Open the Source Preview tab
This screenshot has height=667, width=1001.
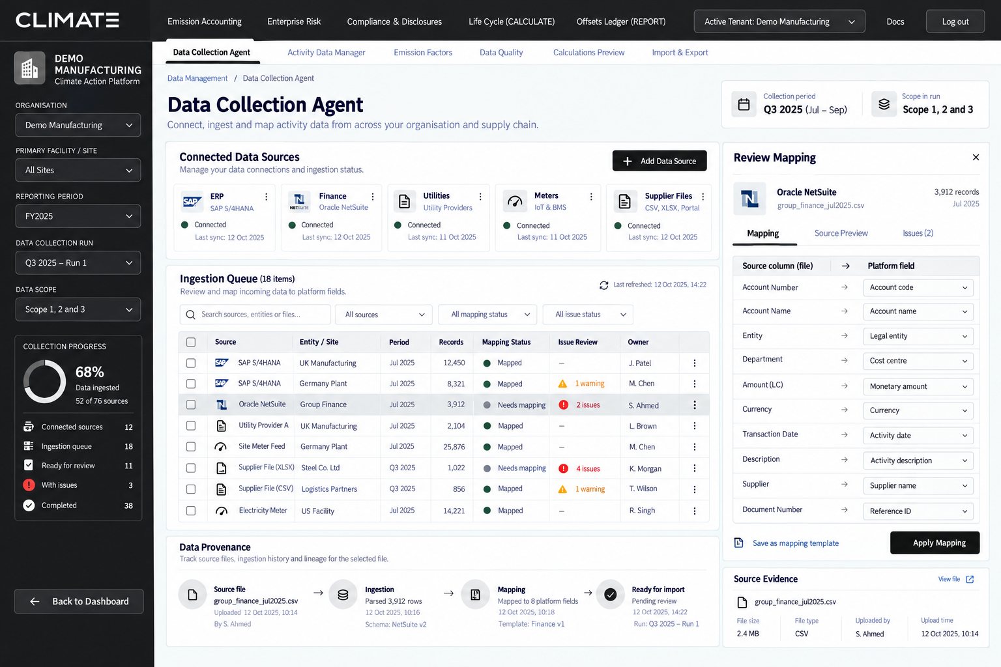(841, 233)
